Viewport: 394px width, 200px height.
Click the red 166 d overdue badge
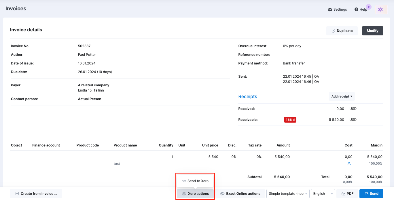(290, 119)
